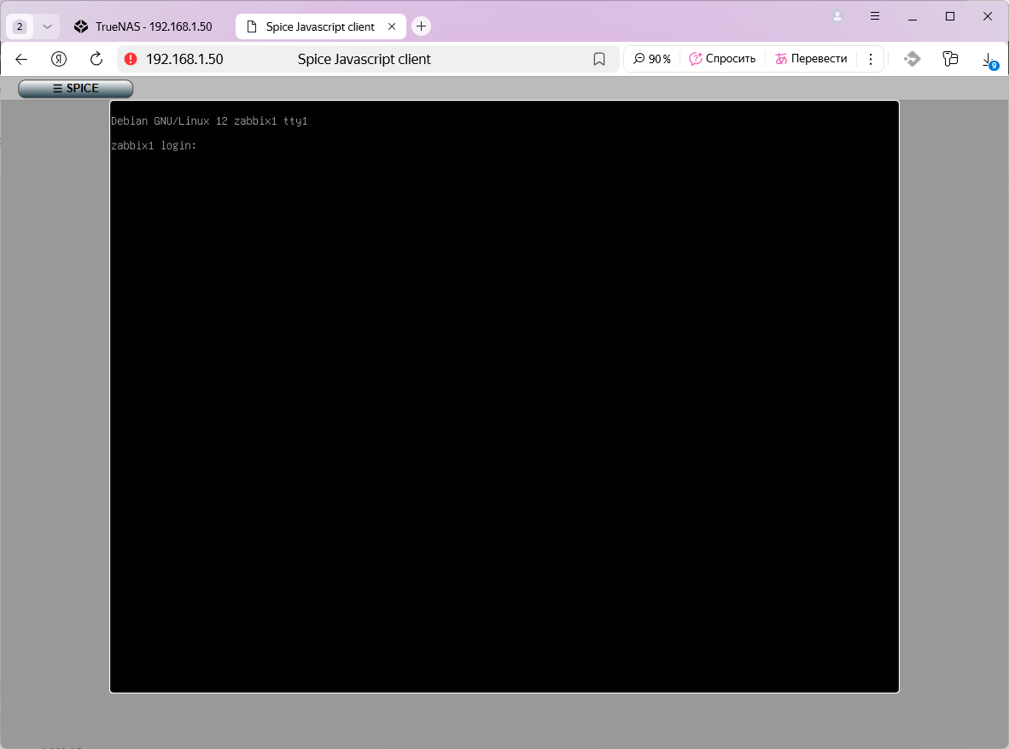1009x749 pixels.
Task: Click the tab group counter showing 2
Action: click(x=20, y=26)
